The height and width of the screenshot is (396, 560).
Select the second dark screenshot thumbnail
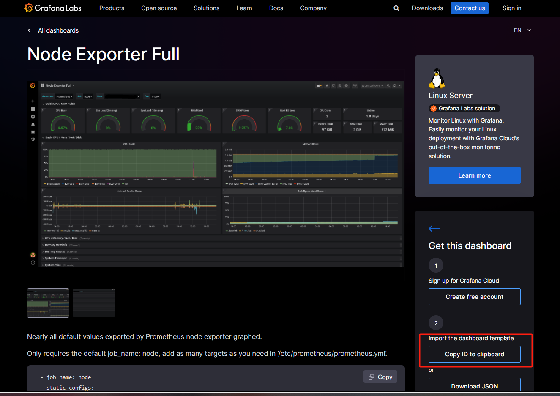tap(94, 303)
